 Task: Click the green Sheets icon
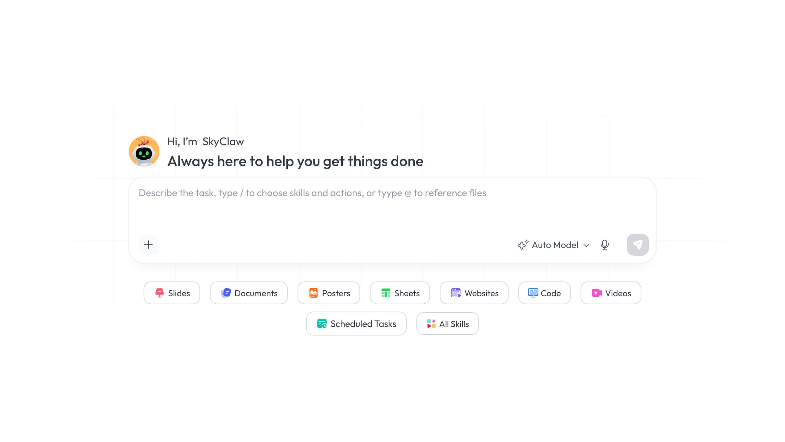[386, 293]
